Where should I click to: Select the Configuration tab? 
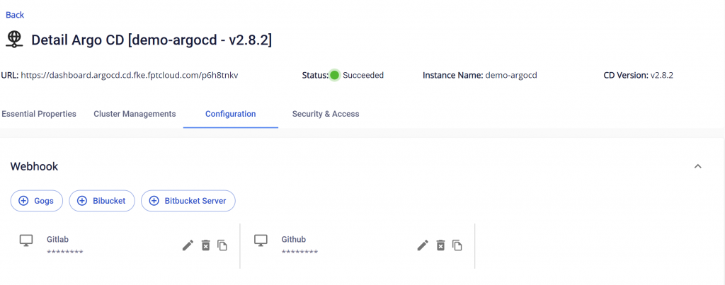coord(230,114)
